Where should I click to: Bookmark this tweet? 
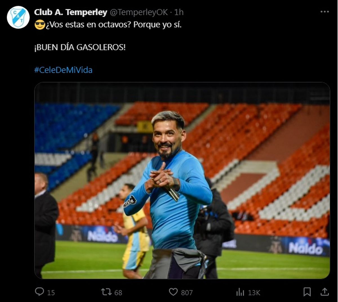pos(307,292)
